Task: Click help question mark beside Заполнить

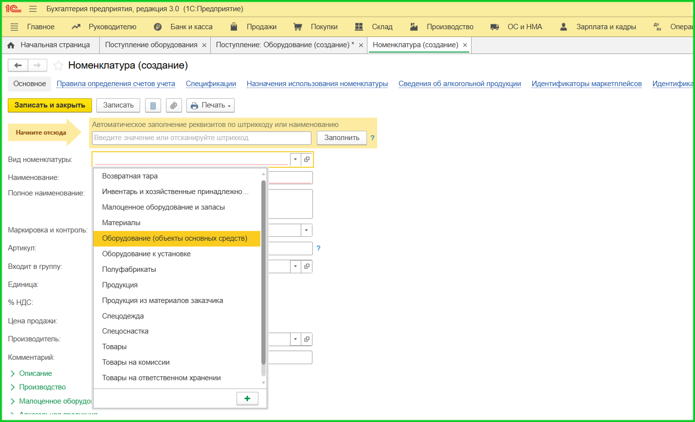Action: pyautogui.click(x=372, y=138)
